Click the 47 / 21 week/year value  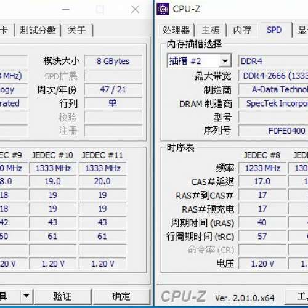click(113, 89)
